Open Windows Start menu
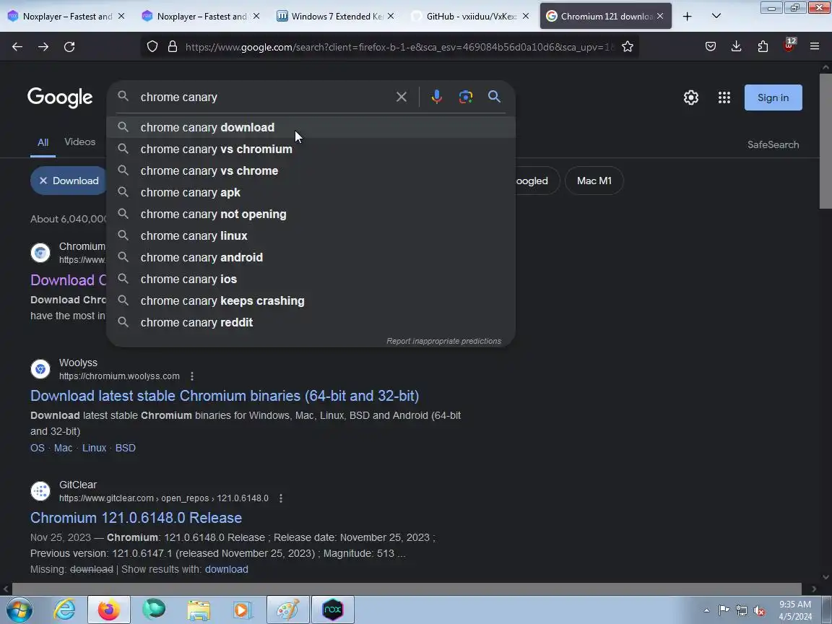The width and height of the screenshot is (832, 624). pos(19,610)
